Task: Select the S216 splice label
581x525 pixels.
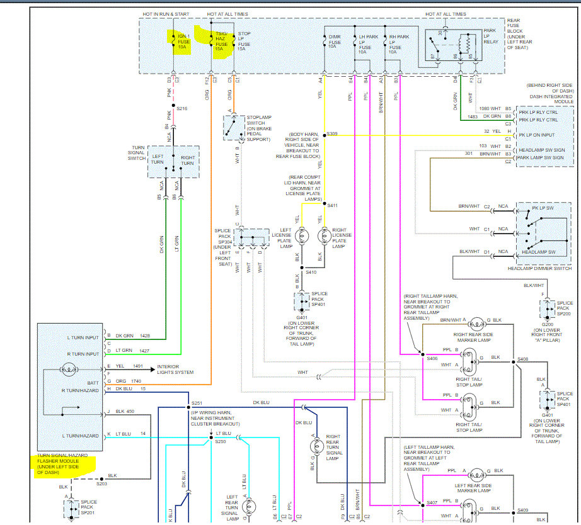Action: [182, 108]
